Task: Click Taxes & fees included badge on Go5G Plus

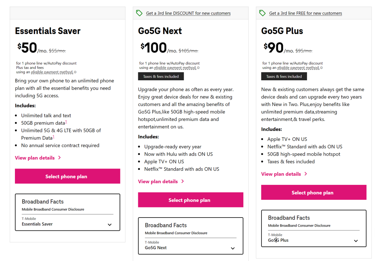Action: pyautogui.click(x=284, y=76)
